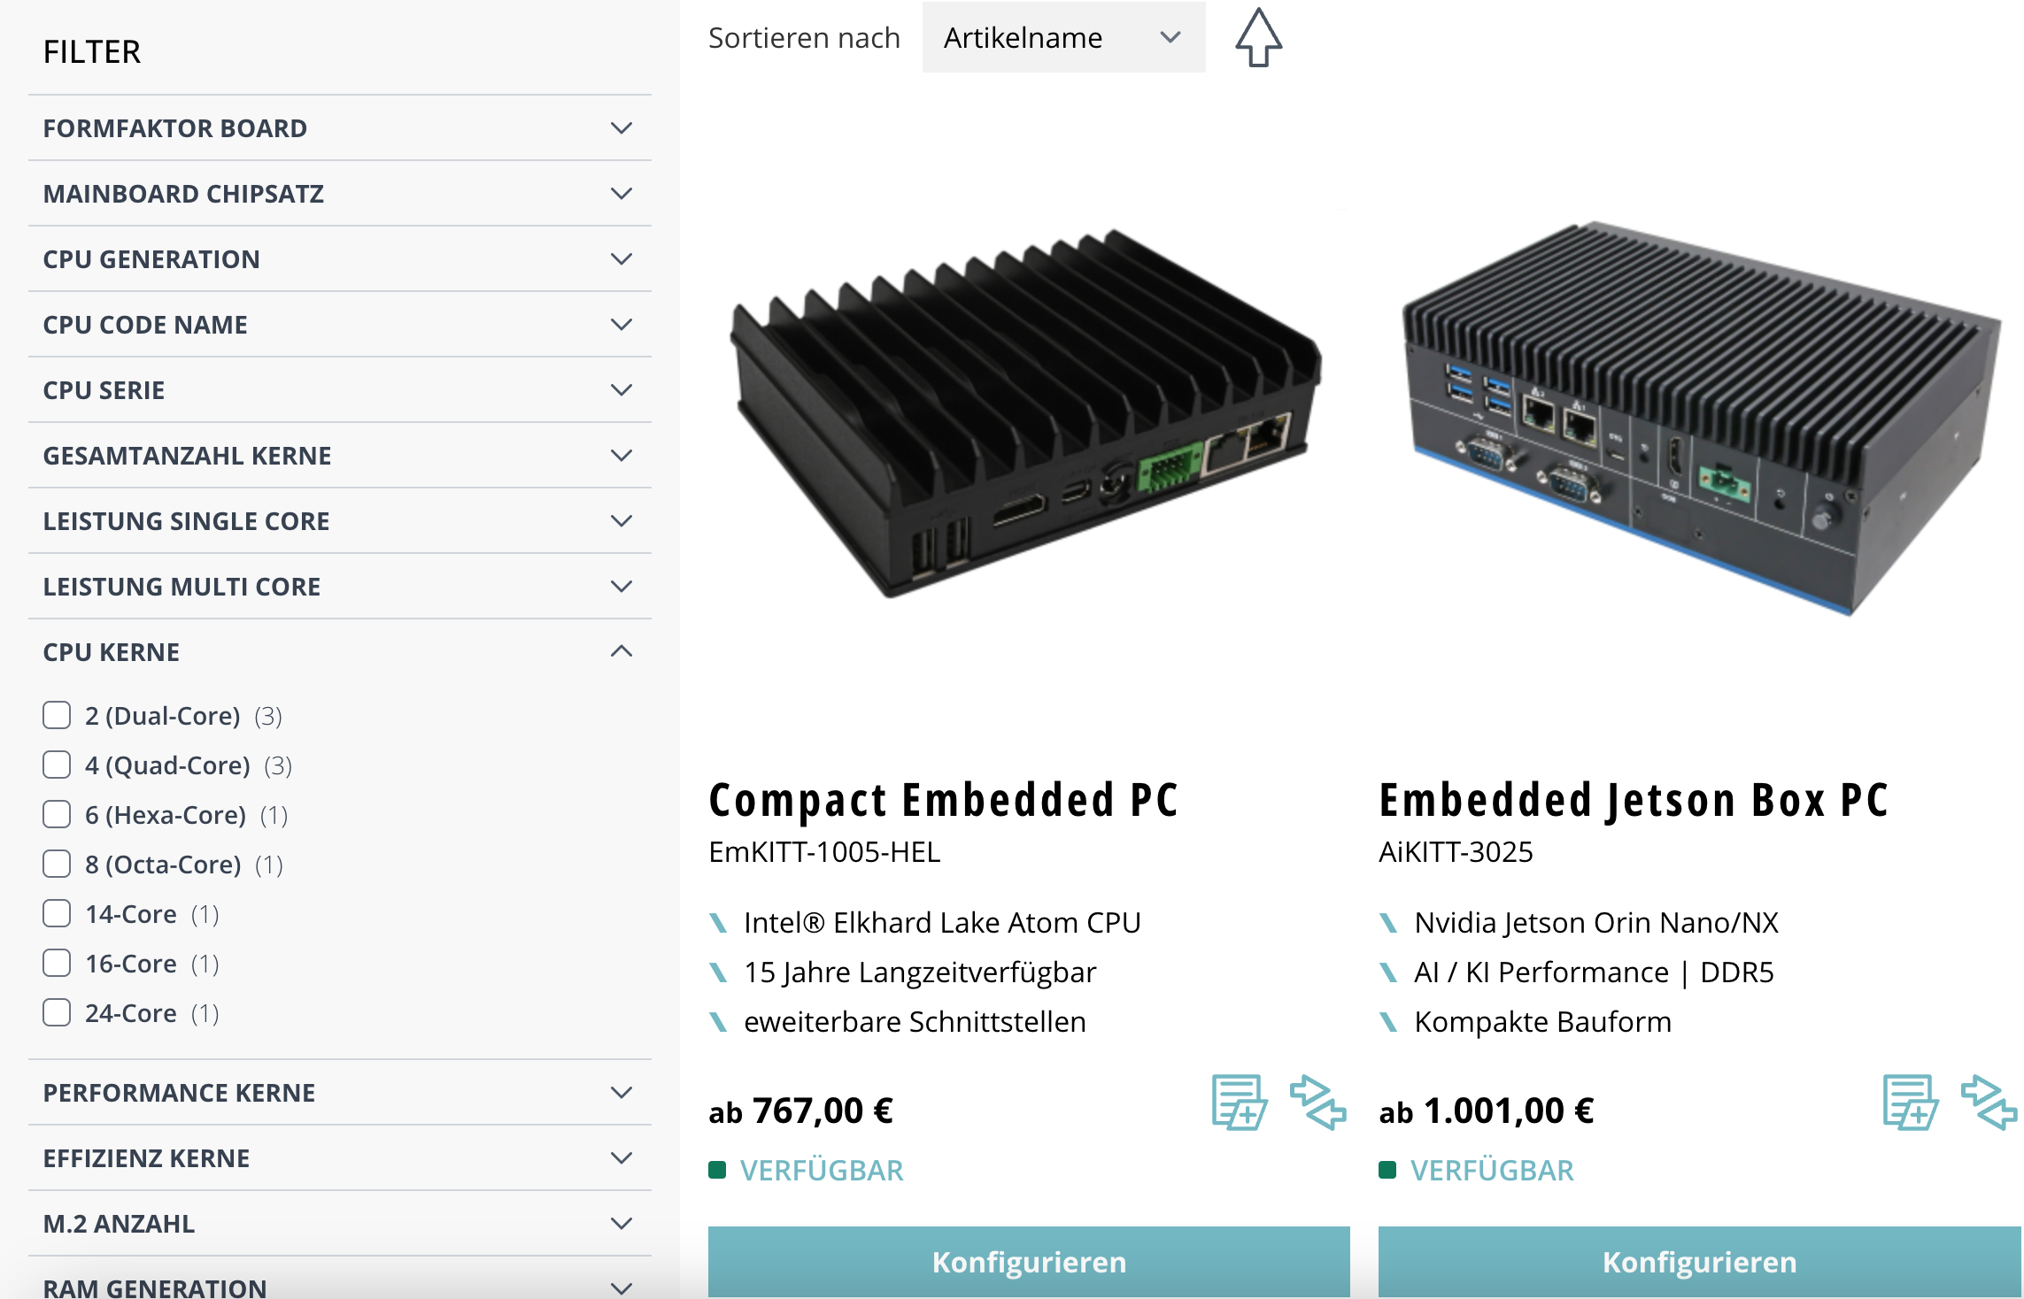Tick the 24-Core checkbox
This screenshot has width=2024, height=1299.
[x=58, y=1012]
